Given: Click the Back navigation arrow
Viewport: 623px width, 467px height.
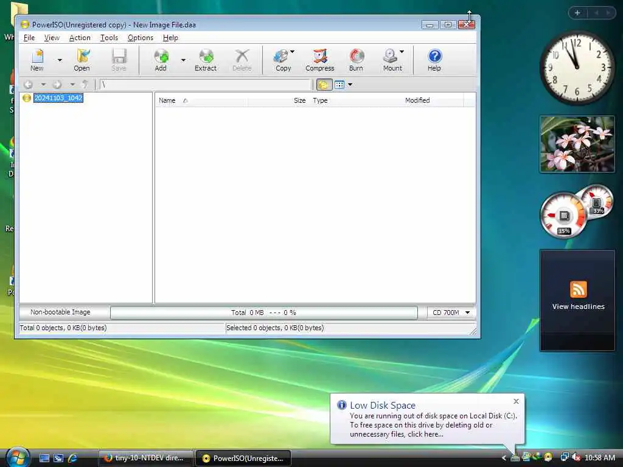Looking at the screenshot, I should pos(28,84).
